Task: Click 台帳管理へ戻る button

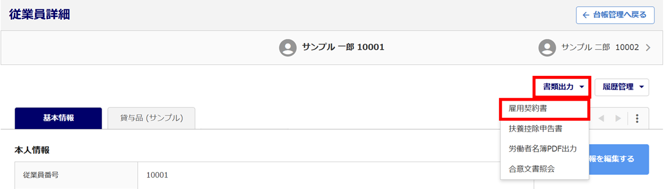Action: tap(615, 15)
